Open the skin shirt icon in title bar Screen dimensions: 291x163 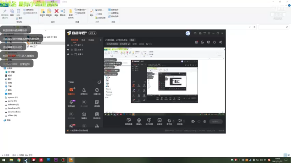tap(204, 33)
